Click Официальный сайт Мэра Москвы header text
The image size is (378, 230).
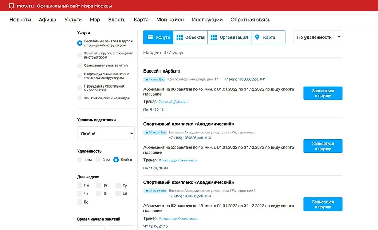tap(75, 6)
